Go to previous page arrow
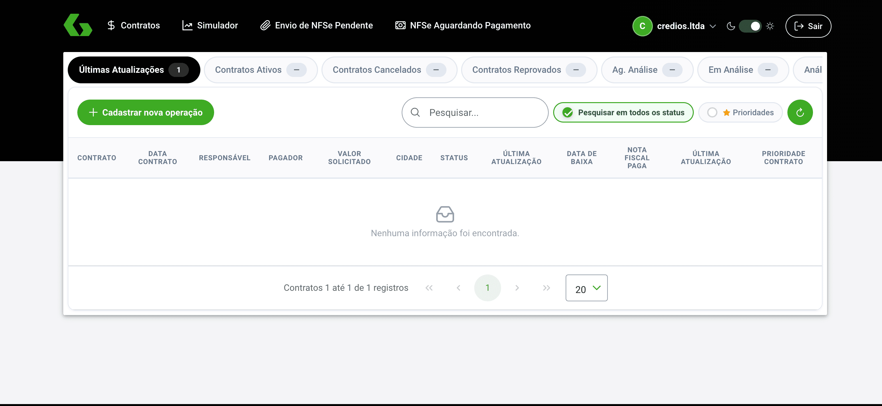The image size is (882, 406). pyautogui.click(x=459, y=288)
